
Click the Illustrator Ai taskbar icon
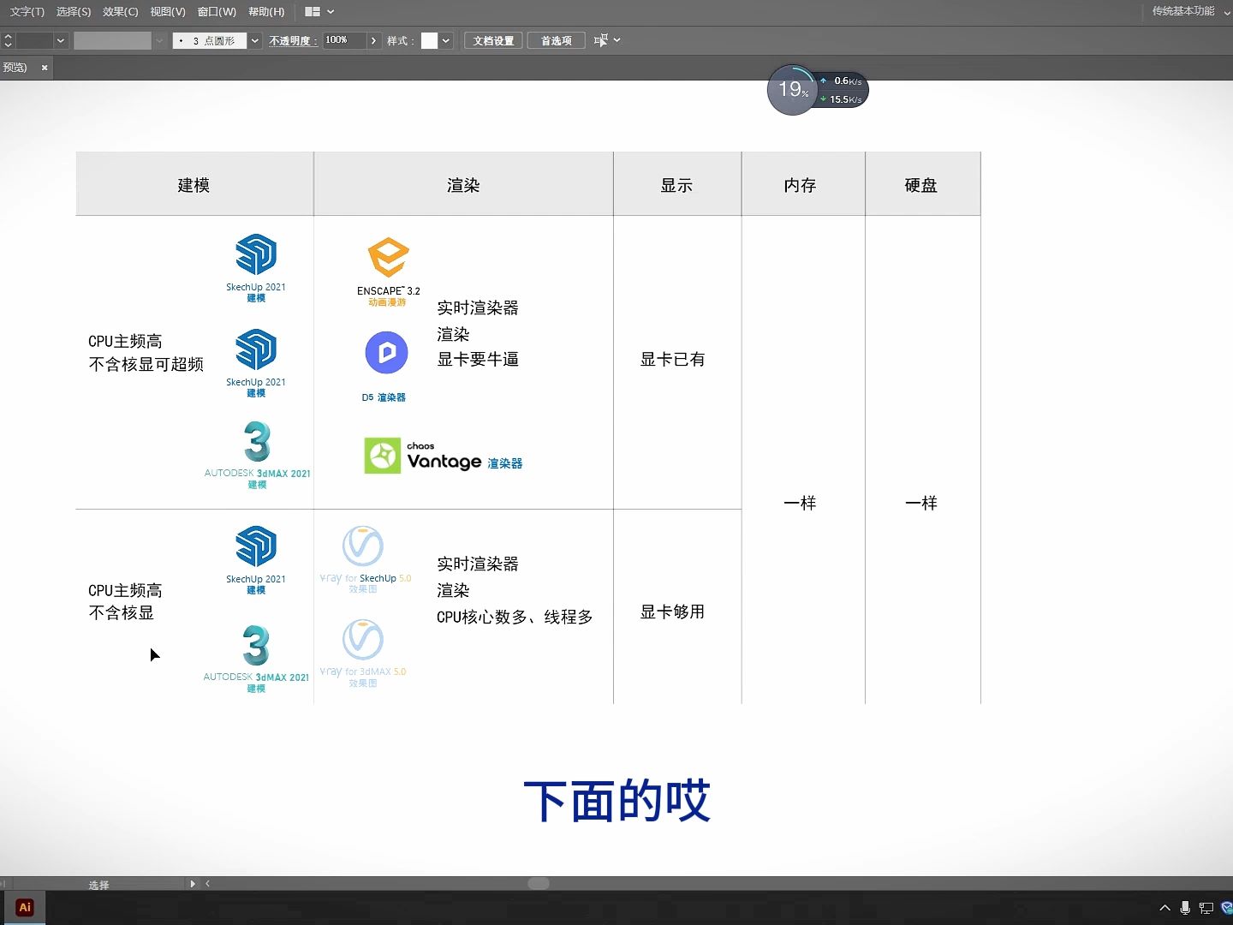[25, 907]
